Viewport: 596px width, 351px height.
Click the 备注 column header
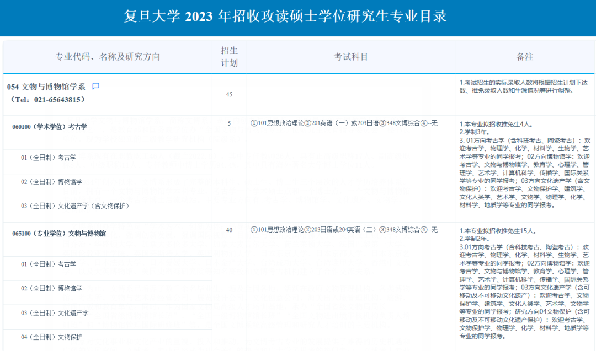click(x=524, y=57)
